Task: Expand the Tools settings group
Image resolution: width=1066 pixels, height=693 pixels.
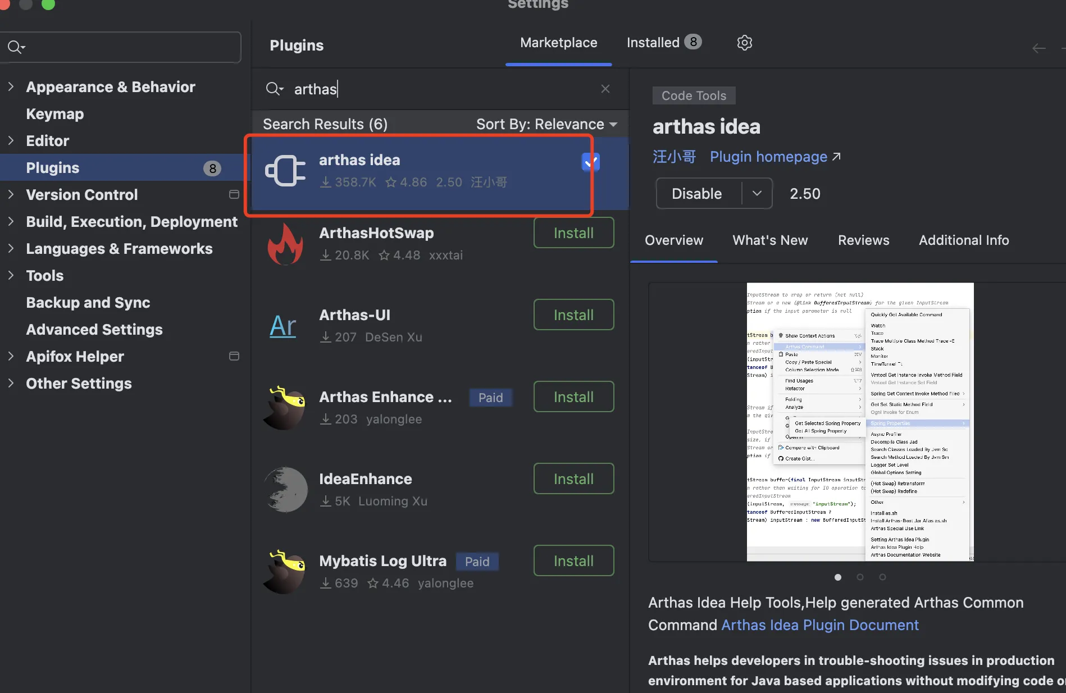Action: coord(11,275)
